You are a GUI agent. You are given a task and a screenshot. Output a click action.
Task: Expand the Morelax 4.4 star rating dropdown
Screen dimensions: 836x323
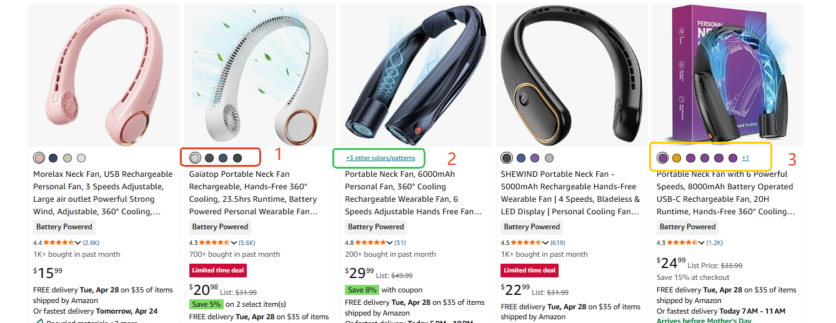pos(78,242)
